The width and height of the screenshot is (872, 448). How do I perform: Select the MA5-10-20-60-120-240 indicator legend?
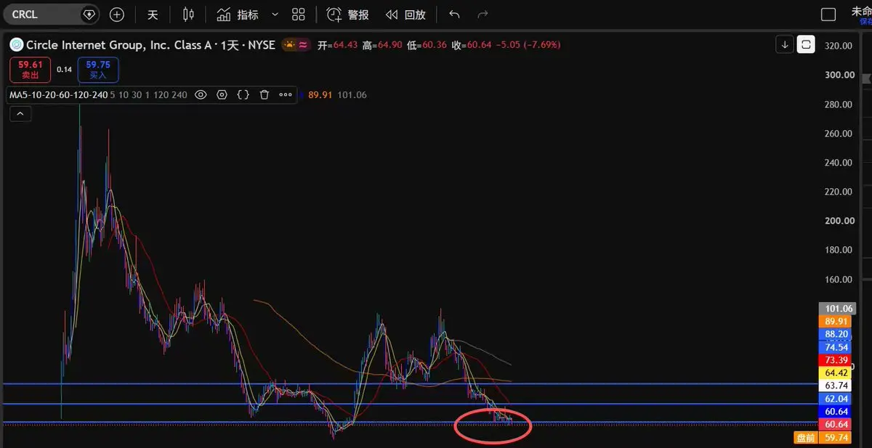click(58, 95)
